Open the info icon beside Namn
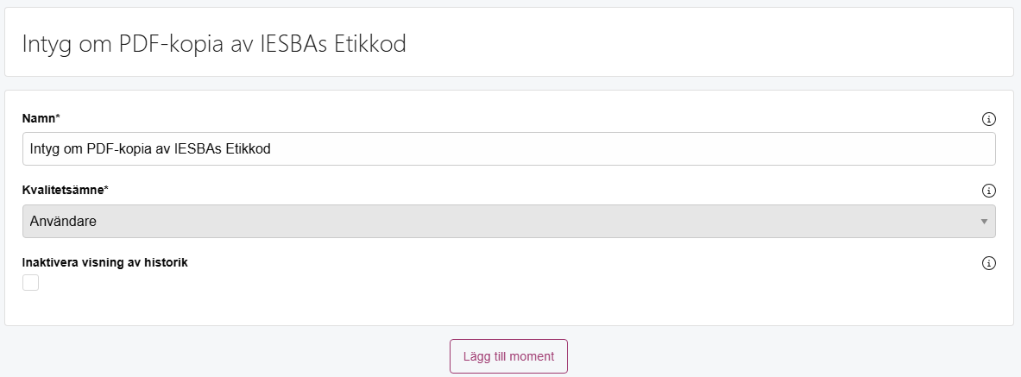The height and width of the screenshot is (377, 1021). [x=988, y=119]
